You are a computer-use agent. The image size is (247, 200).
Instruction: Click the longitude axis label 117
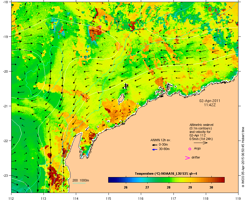[x=173, y=199]
